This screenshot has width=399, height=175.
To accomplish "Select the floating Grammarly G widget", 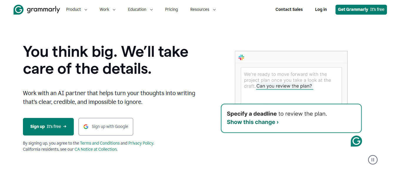I will [356, 141].
